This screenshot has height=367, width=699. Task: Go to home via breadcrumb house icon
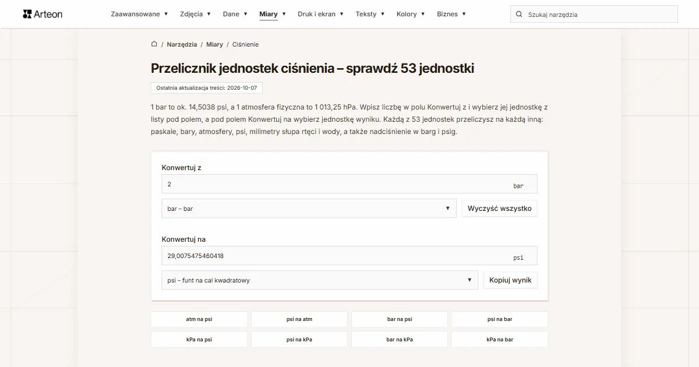click(154, 44)
